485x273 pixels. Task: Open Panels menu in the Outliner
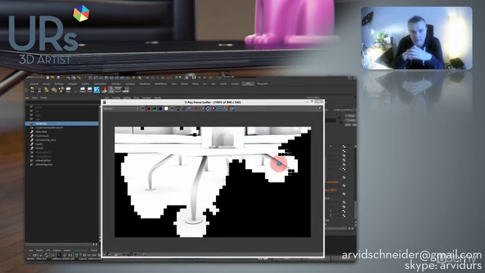44,98
